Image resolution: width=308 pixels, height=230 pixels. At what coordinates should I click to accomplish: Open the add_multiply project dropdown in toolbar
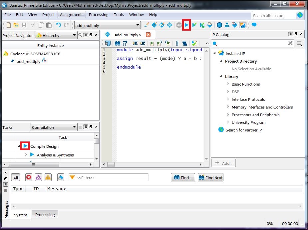pyautogui.click(x=108, y=25)
